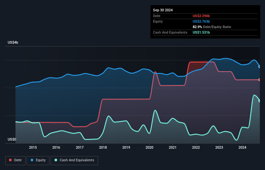Toggle the Debt series legend button
Viewport: 265px width, 170px height.
coord(15,160)
